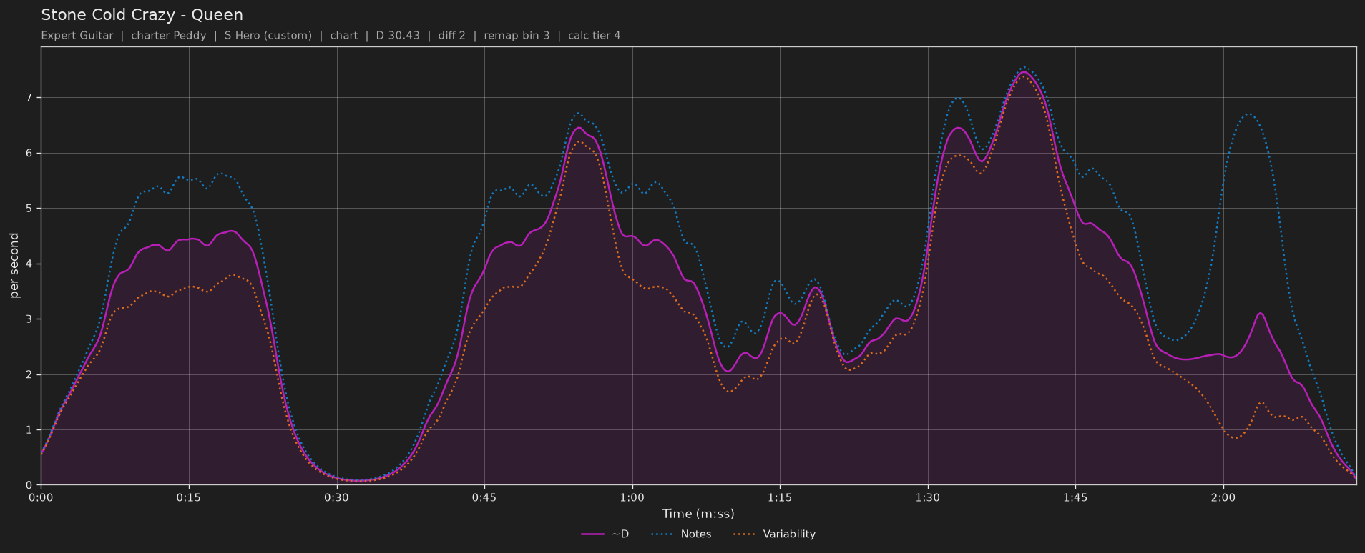Click "remap bin 3" in the subtitle

coord(517,36)
